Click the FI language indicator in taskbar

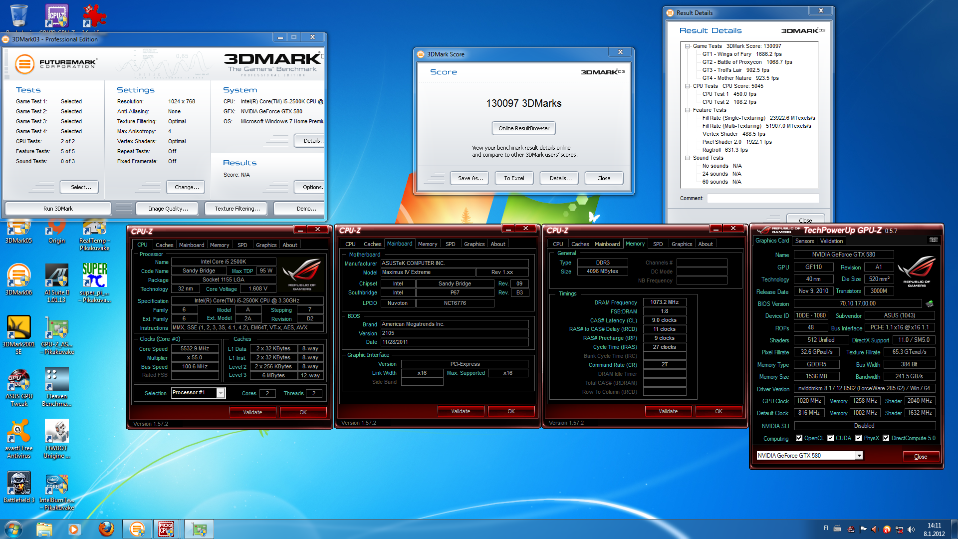click(826, 528)
